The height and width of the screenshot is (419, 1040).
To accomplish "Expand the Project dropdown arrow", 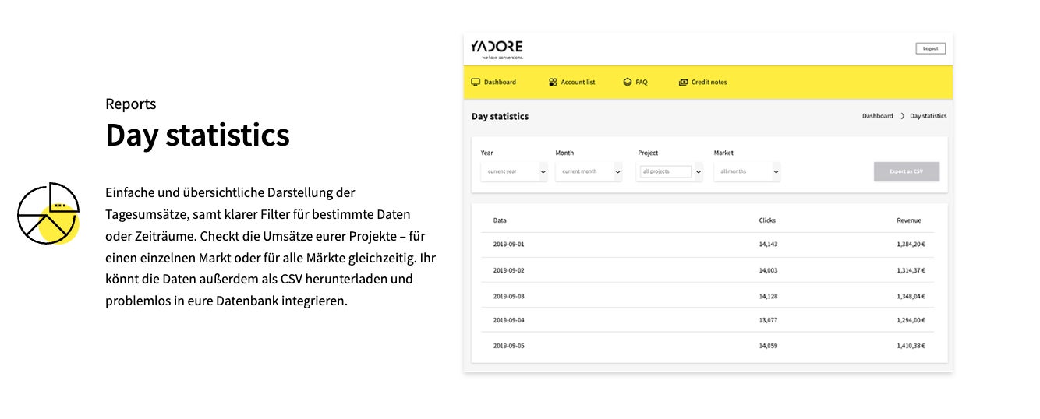I will pos(698,171).
